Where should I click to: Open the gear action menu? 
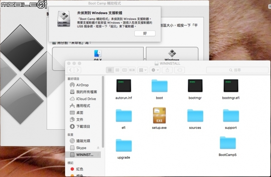point(155,70)
